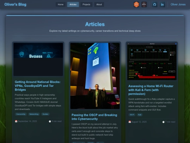Filter by the Wi-Fi tag
Viewport: 190px width, 143px height.
[x=132, y=115]
